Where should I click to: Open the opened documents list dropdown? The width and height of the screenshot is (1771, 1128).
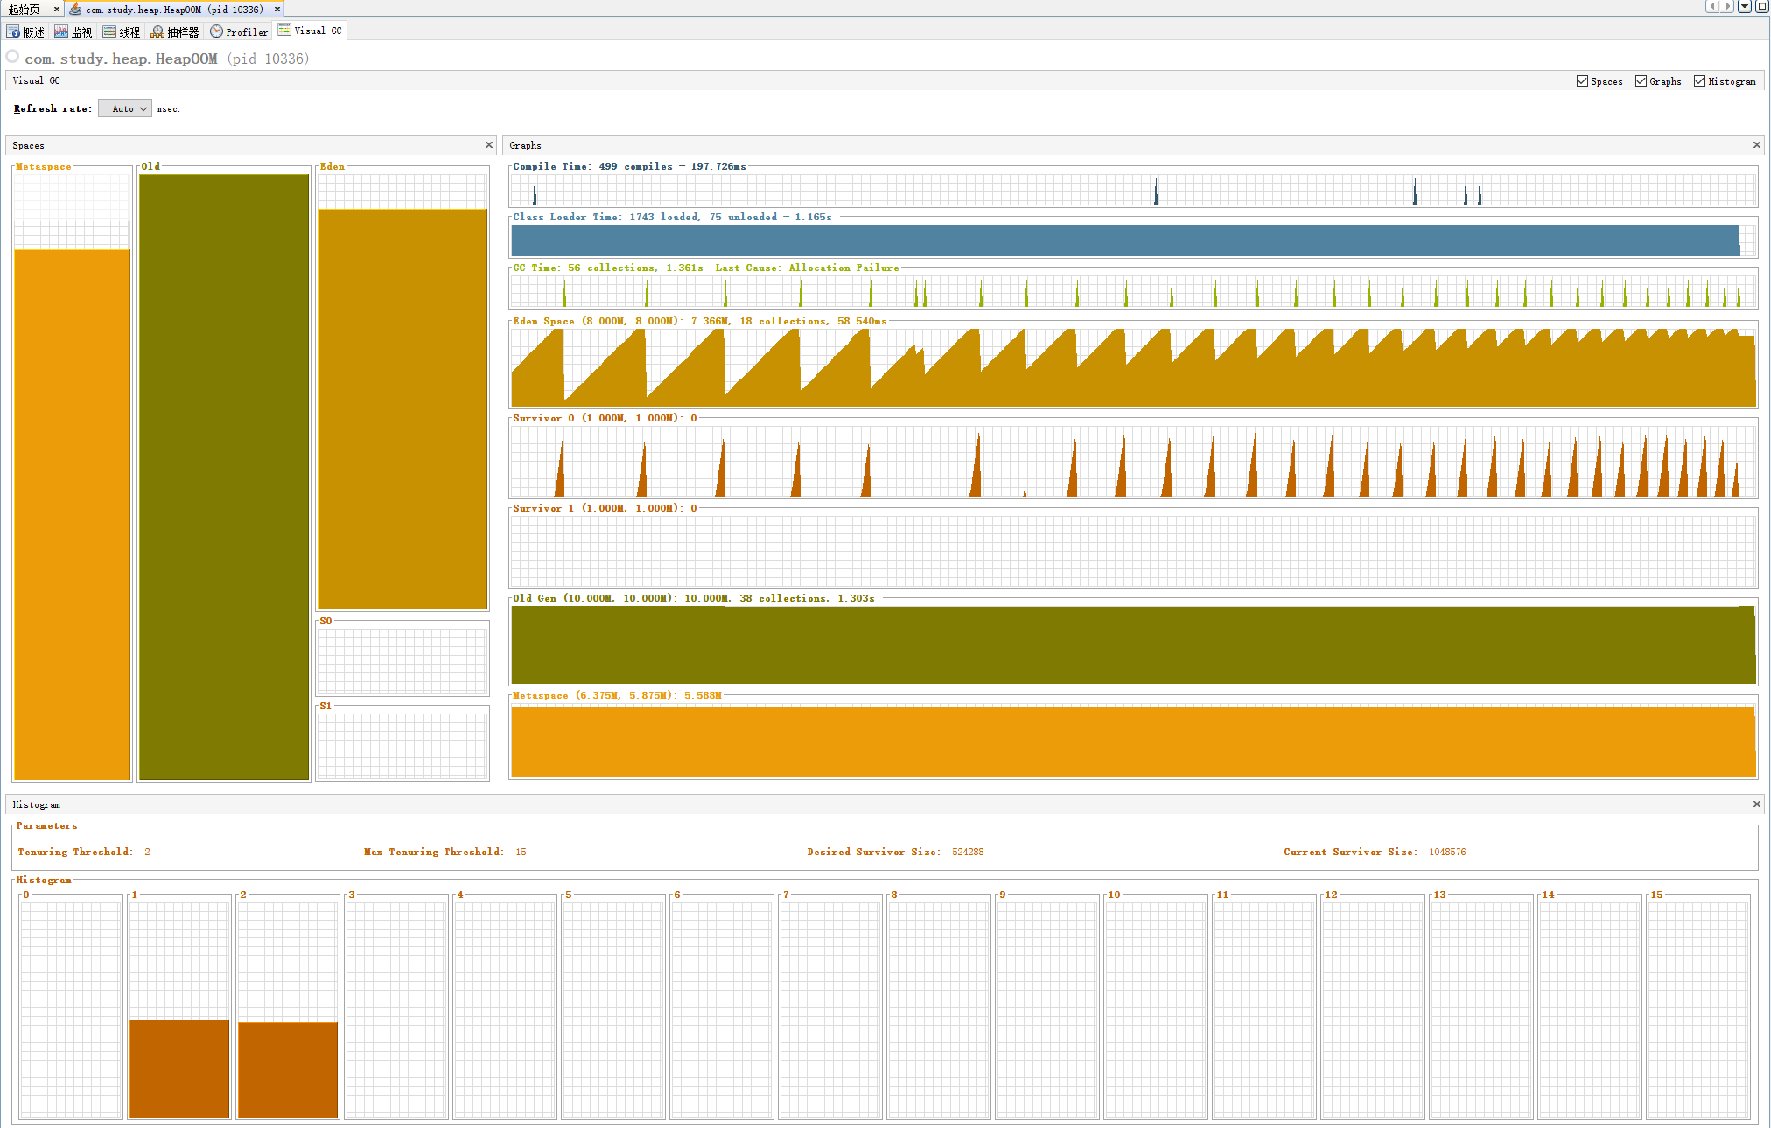tap(1745, 6)
